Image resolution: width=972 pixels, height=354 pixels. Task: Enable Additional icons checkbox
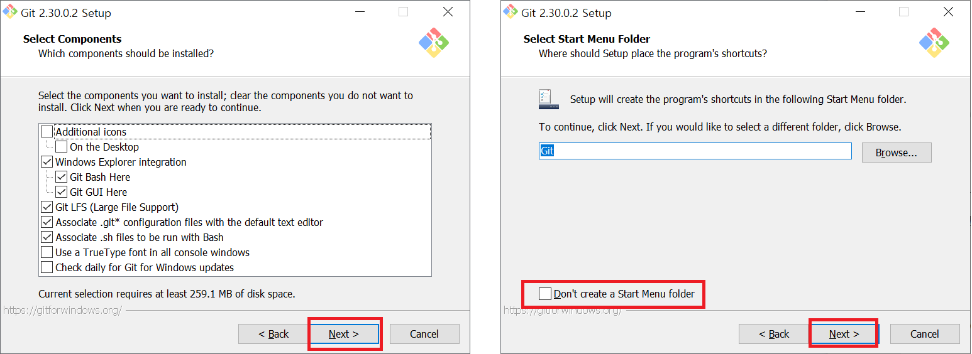point(47,132)
